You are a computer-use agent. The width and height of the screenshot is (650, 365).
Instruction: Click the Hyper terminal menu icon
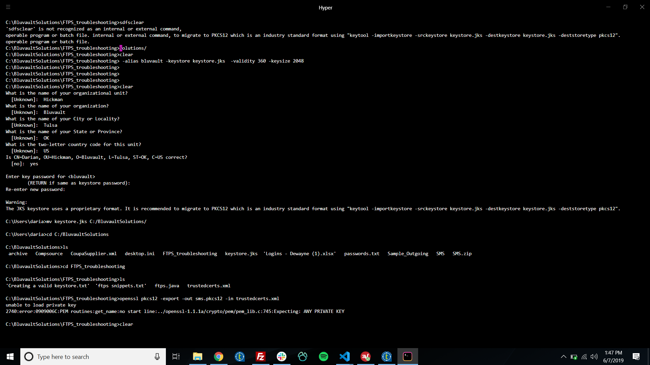[x=8, y=7]
